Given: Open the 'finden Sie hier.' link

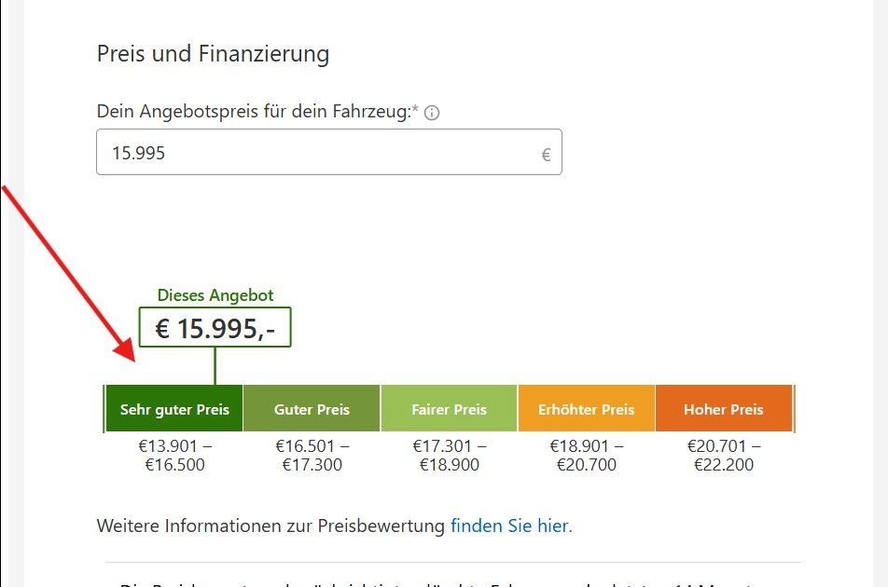Looking at the screenshot, I should pyautogui.click(x=511, y=526).
